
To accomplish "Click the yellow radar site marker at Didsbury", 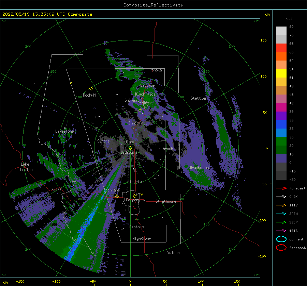I will pyautogui.click(x=130, y=148).
